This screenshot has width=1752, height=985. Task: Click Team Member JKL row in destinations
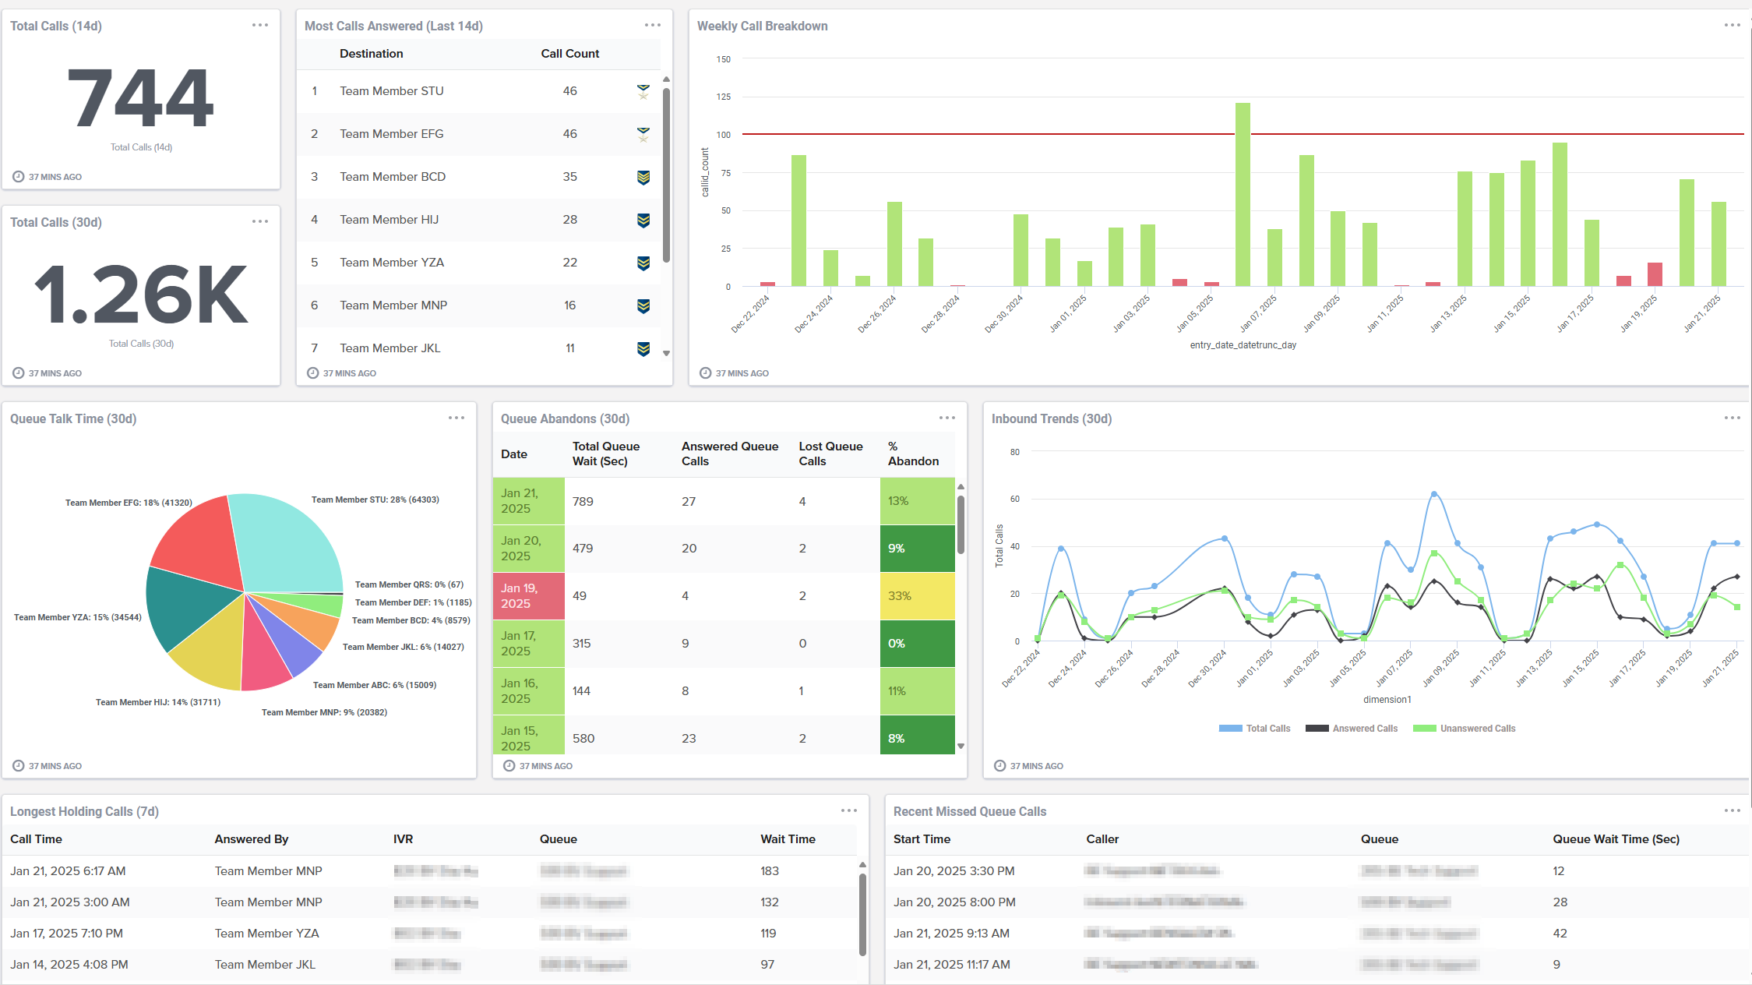478,348
